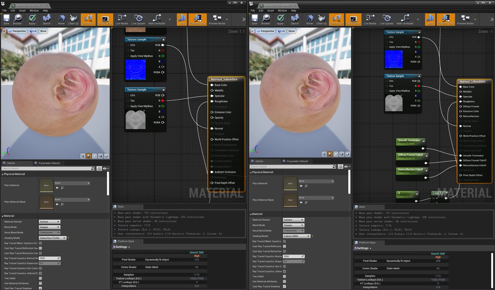Toggle Connectors in the left window toolbar
Screen dimensions: 495x290
(x=88, y=19)
